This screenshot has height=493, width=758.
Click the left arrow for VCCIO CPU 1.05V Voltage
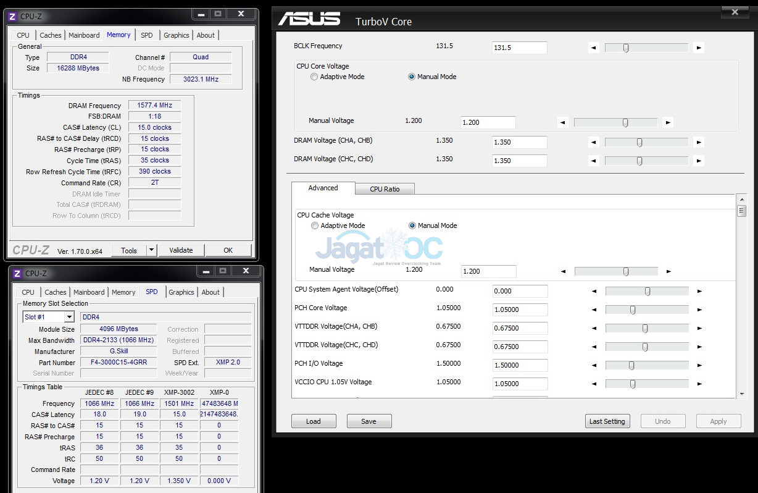(x=594, y=384)
